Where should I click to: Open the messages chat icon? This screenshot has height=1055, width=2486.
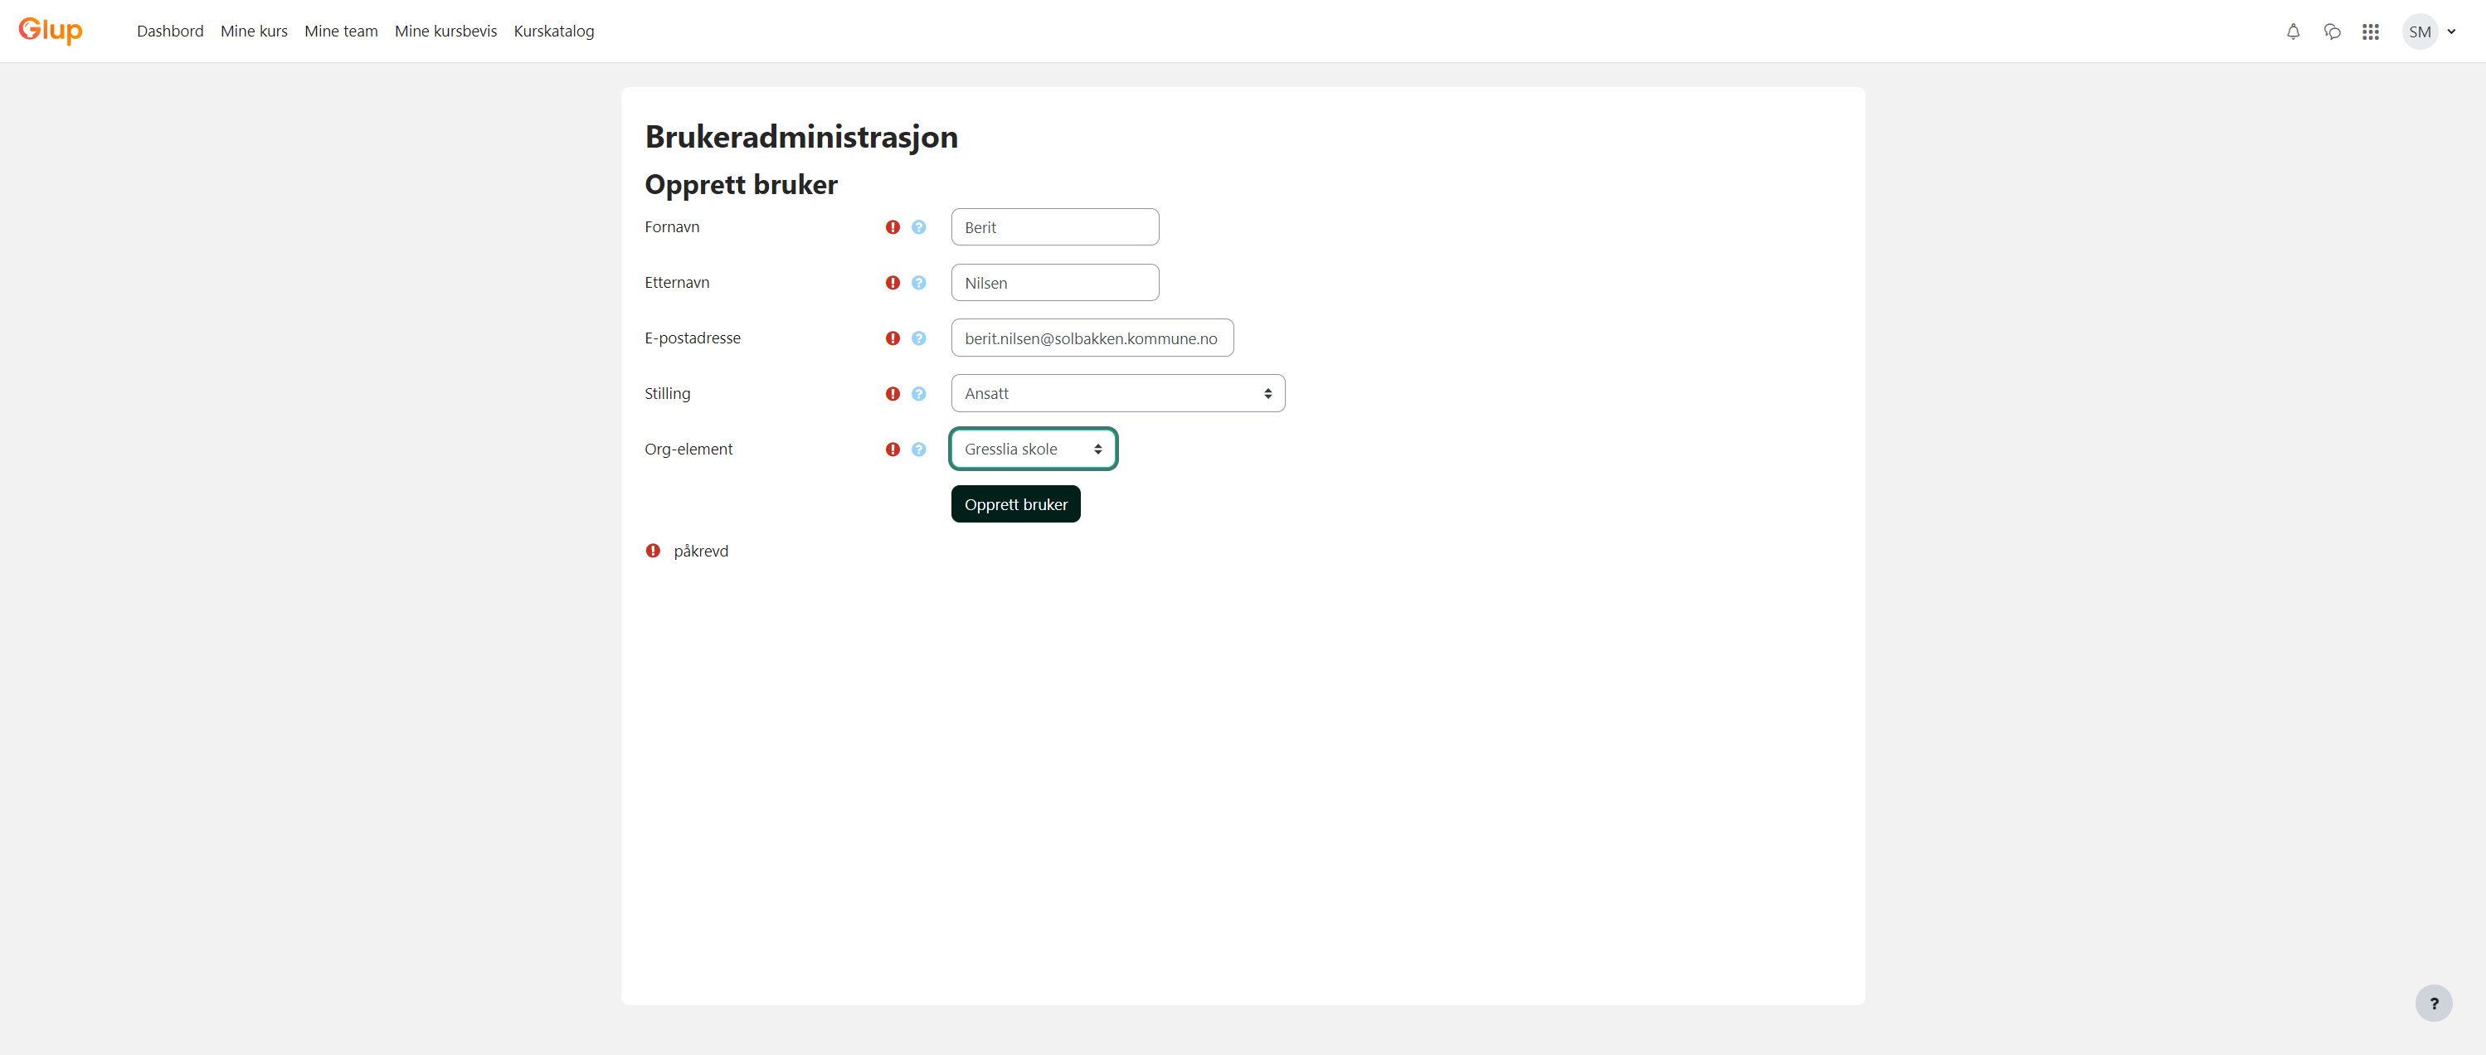point(2332,32)
